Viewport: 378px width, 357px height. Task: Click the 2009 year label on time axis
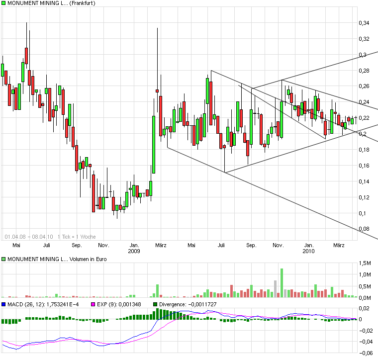click(134, 251)
